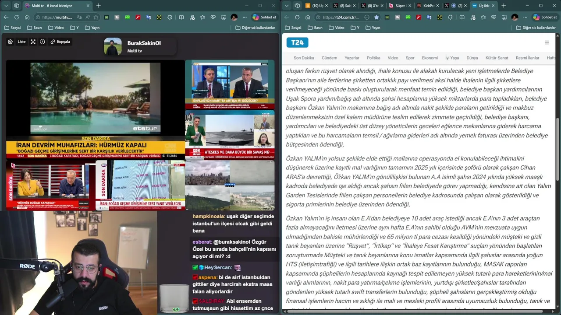Click translate extension icon in Multi tv toolbar
Viewport: 561px width, 315px height.
click(149, 17)
